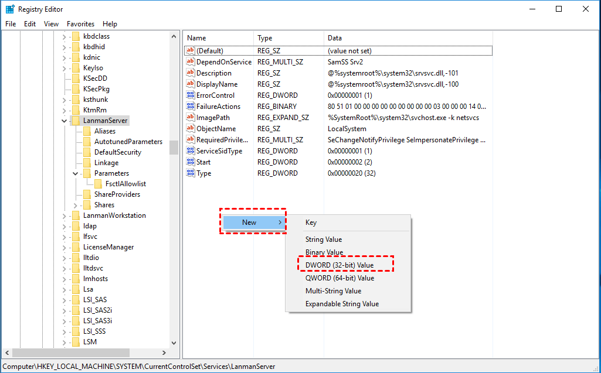Click the folder icon of LanmanWorkstation key
Image resolution: width=601 pixels, height=373 pixels.
point(76,215)
